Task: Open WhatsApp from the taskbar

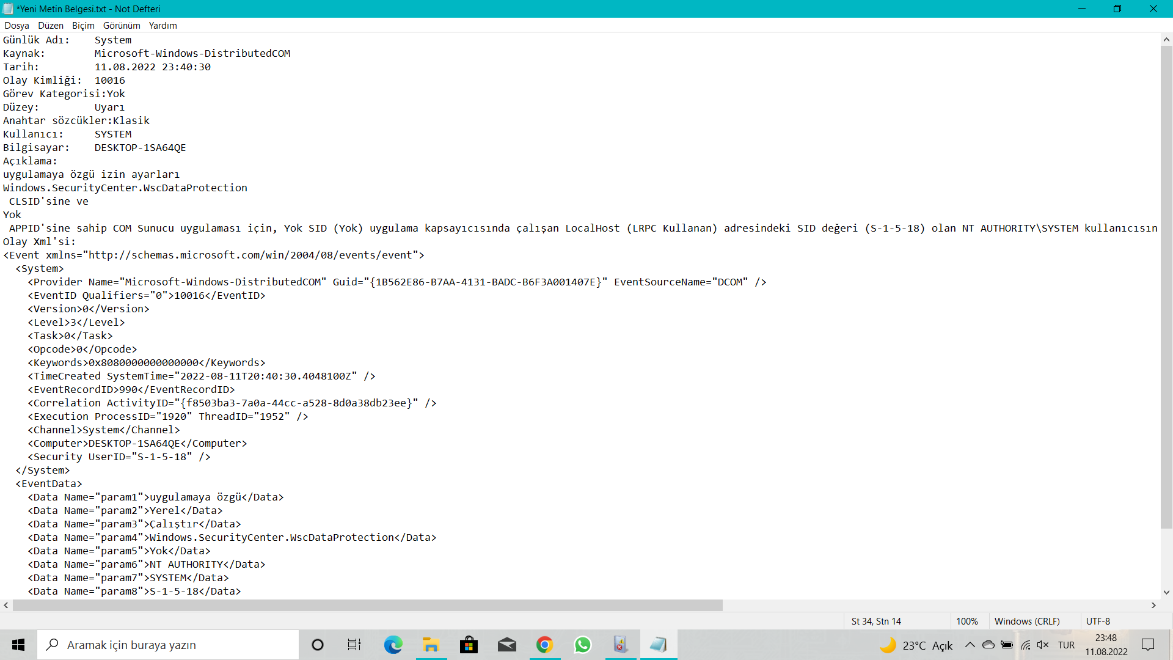Action: point(582,645)
